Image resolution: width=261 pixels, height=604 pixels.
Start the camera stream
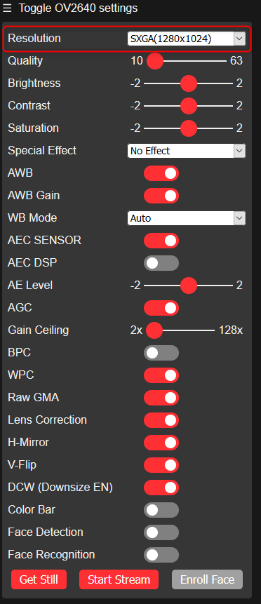click(x=119, y=579)
